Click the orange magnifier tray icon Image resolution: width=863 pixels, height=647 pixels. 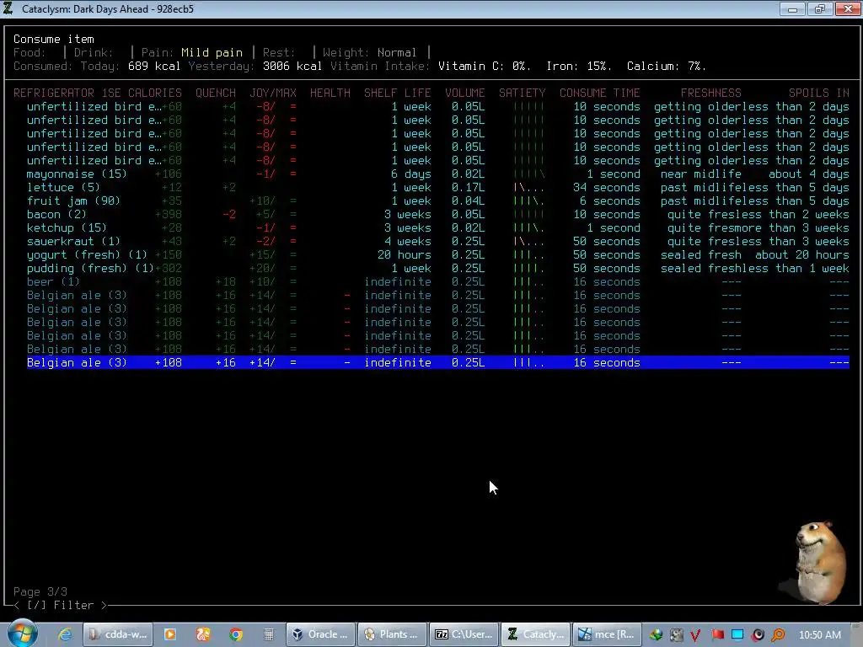coord(778,635)
